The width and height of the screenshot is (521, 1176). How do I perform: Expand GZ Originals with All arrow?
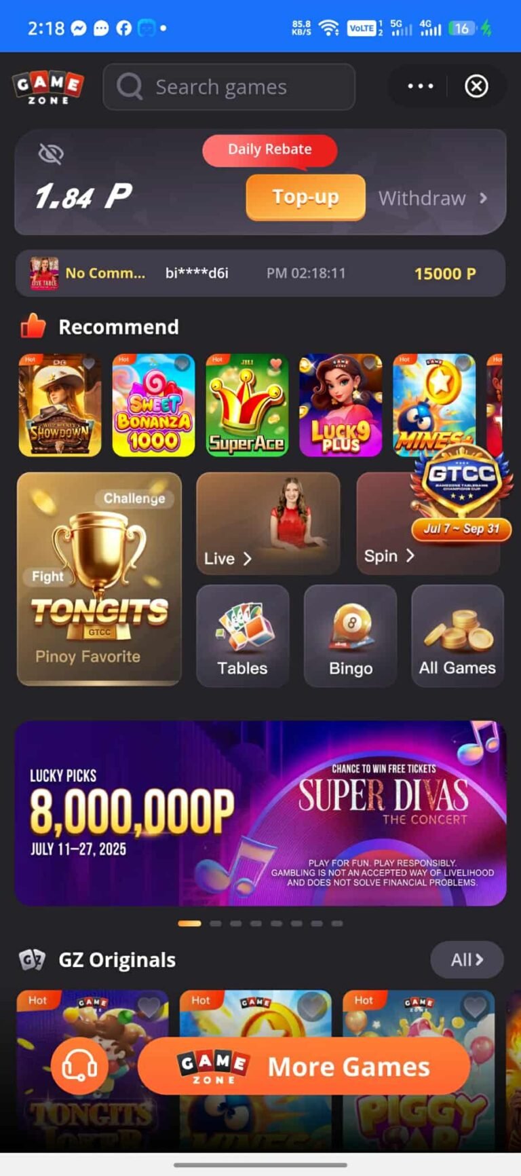coord(467,959)
